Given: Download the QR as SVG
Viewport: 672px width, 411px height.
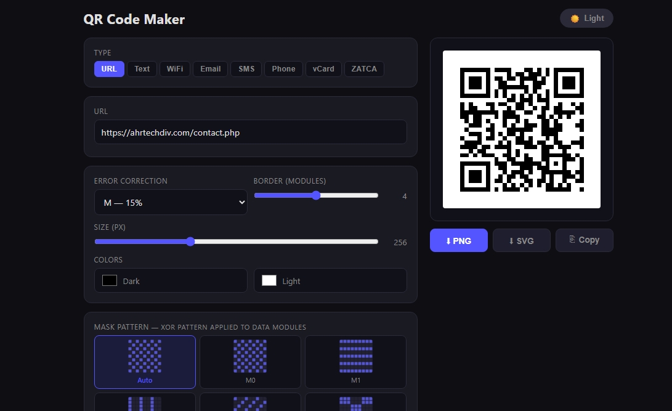Looking at the screenshot, I should point(522,240).
